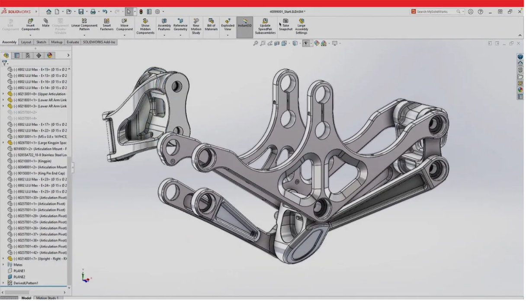Toggle the Instant3D button
This screenshot has width=526, height=301.
(x=244, y=27)
